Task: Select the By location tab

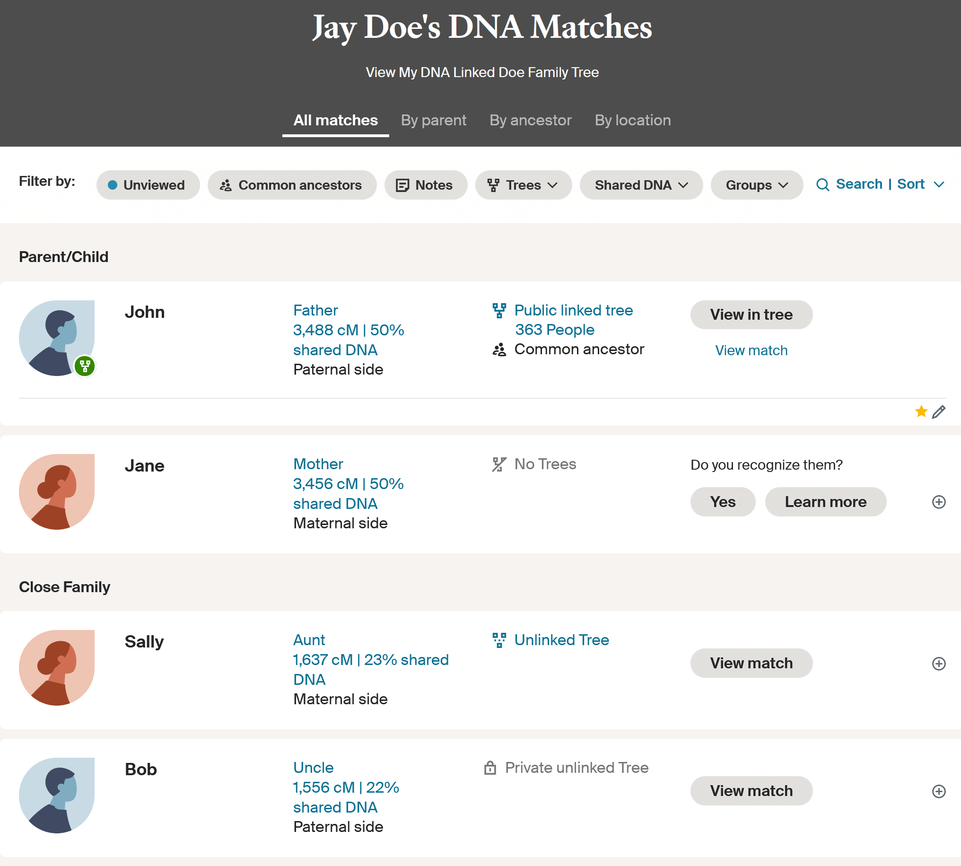Action: pos(633,121)
